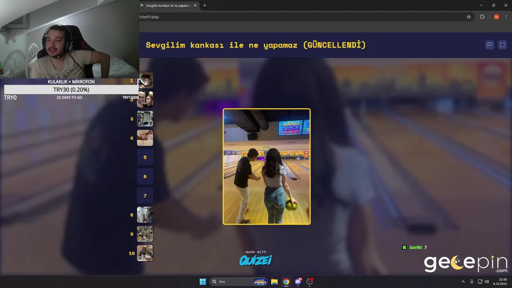This screenshot has height=288, width=512.
Task: Select ranking slot thumbnail 8
Action: 145,215
